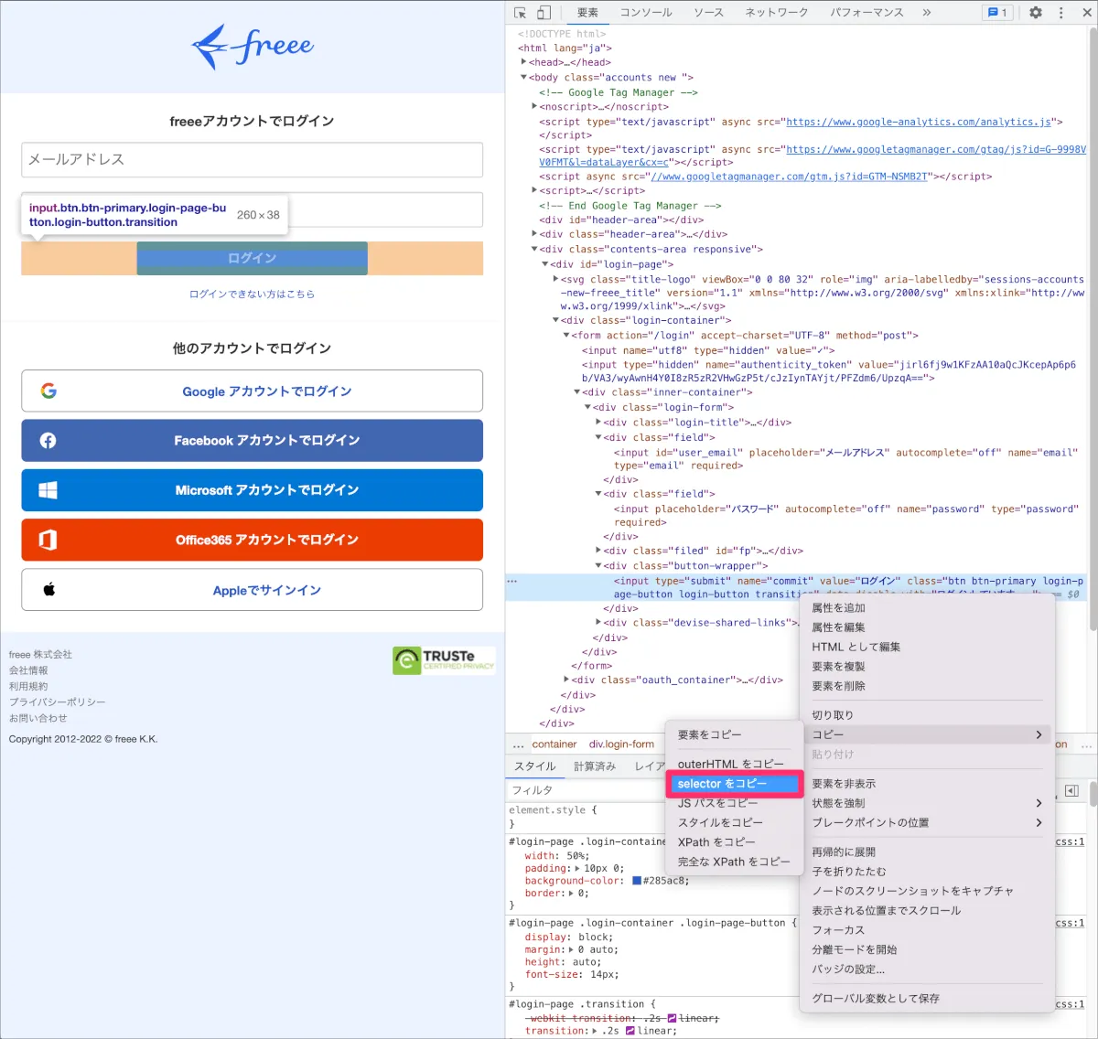Screen dimensions: 1098x1039
Task: Focus the メールアドレス input field
Action: coord(253,159)
